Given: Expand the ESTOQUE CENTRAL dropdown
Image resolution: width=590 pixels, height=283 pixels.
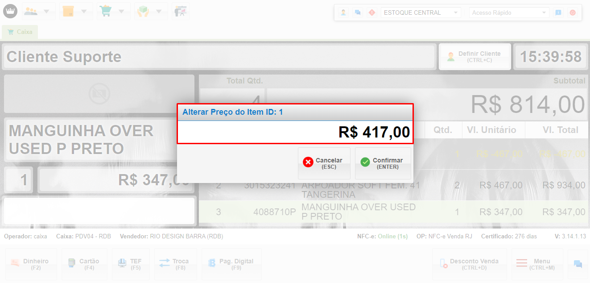Looking at the screenshot, I should pos(421,12).
